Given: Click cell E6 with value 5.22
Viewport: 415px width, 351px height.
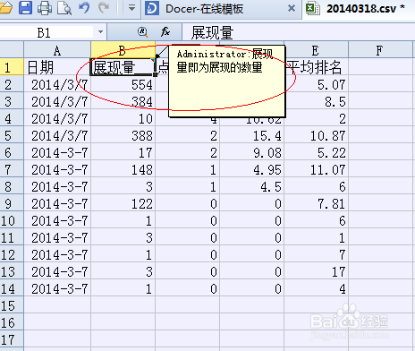Looking at the screenshot, I should pyautogui.click(x=316, y=151).
